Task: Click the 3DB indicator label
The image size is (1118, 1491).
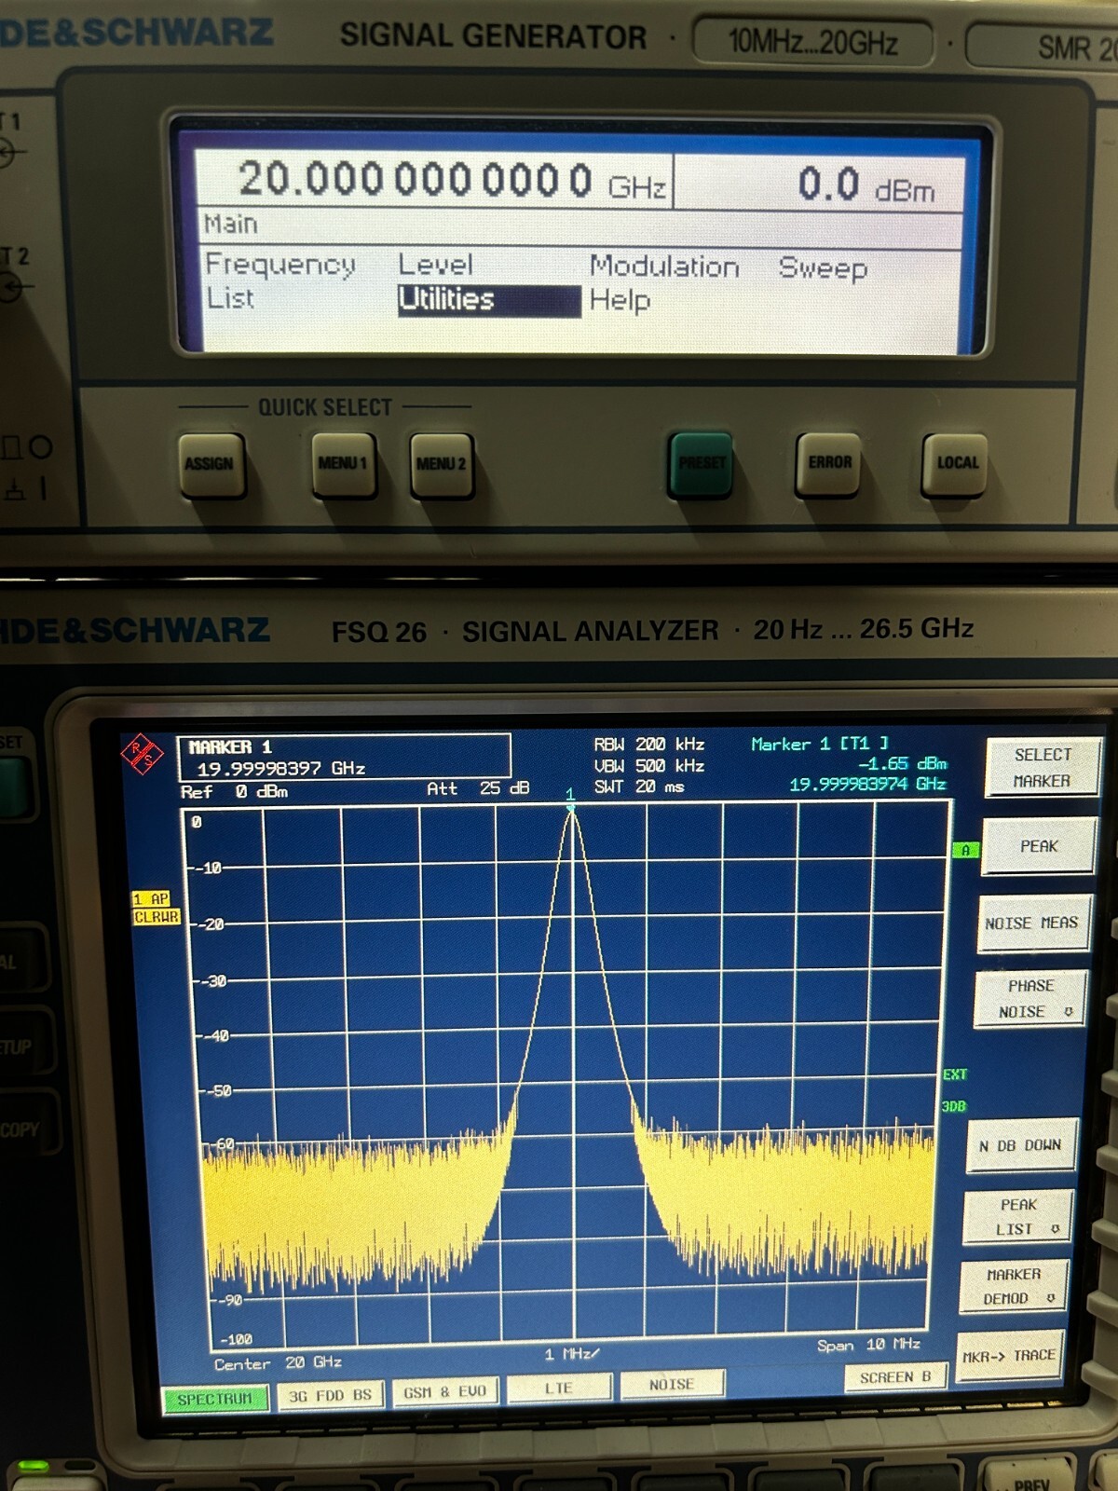Action: (954, 1106)
